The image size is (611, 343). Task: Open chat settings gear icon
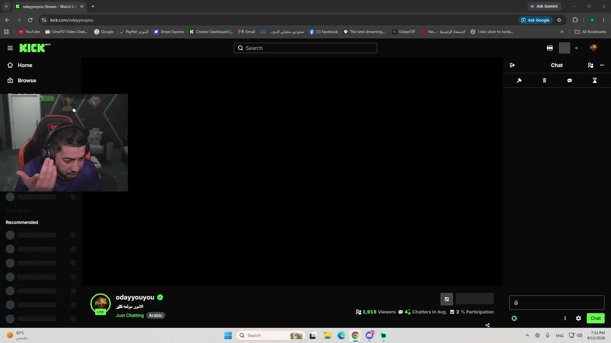click(x=579, y=318)
